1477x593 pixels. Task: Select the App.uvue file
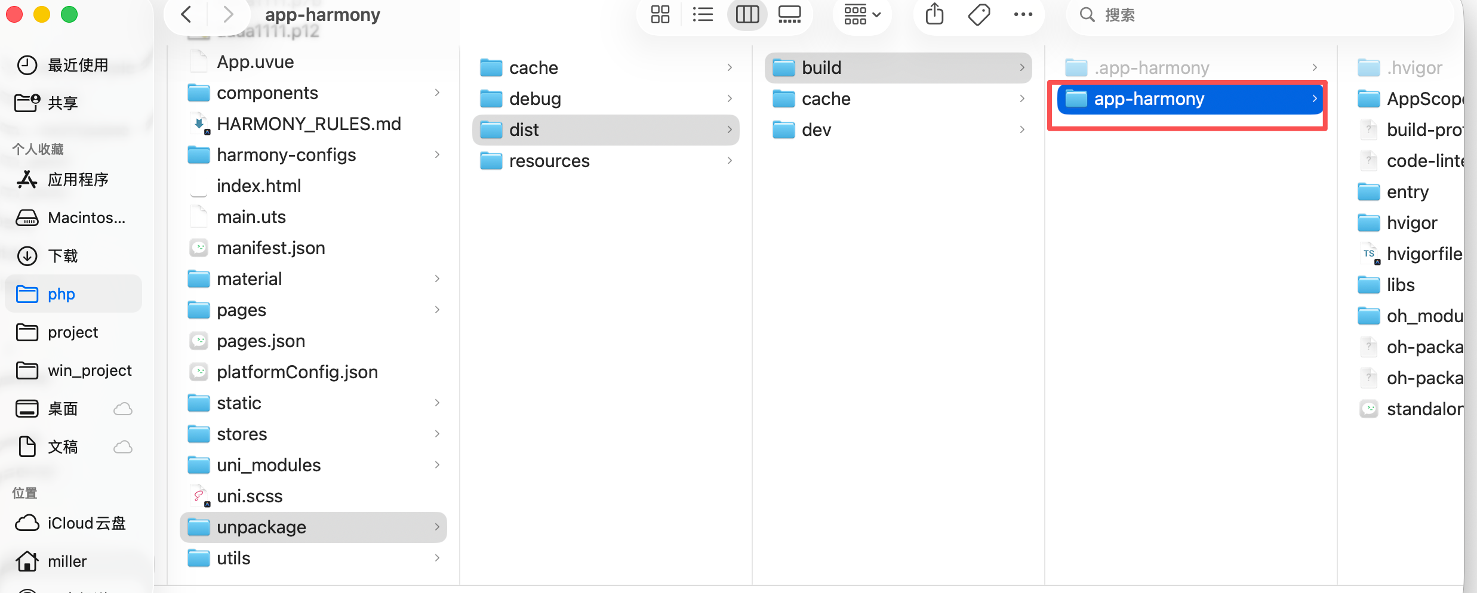(x=313, y=62)
